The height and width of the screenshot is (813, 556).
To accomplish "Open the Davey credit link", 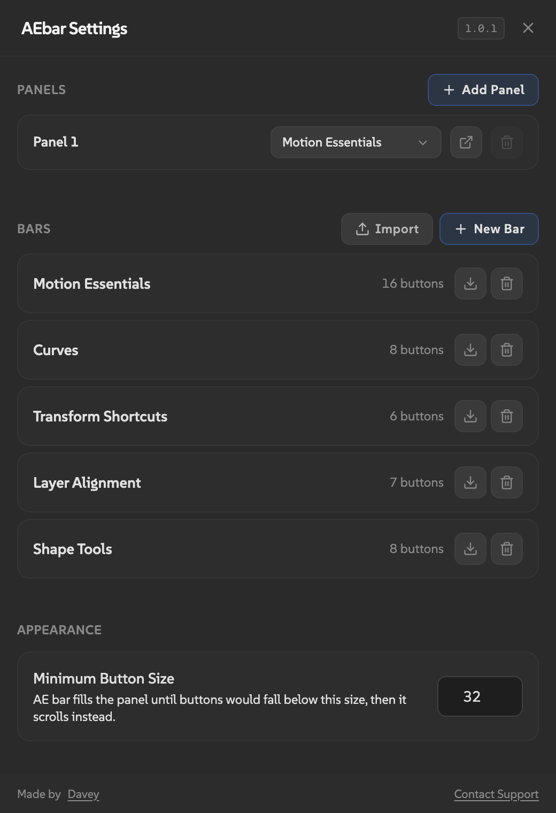I will coord(83,794).
